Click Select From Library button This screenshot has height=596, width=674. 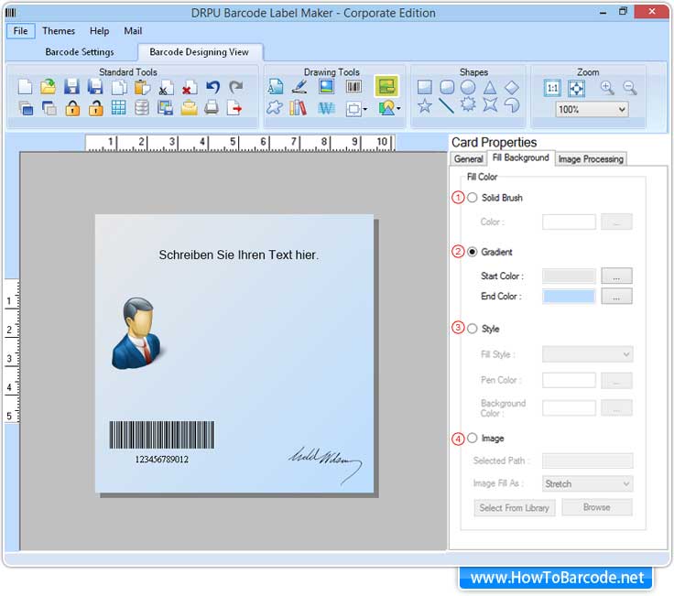(x=515, y=507)
